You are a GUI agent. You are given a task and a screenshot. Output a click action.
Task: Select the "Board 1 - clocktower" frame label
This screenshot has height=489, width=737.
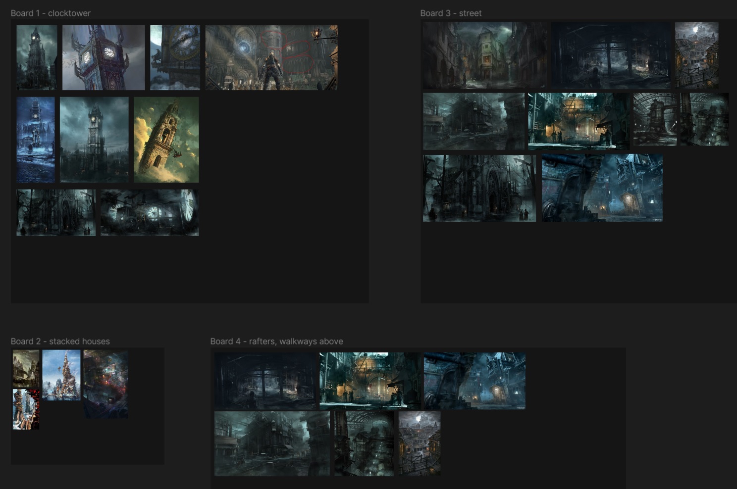click(x=51, y=13)
